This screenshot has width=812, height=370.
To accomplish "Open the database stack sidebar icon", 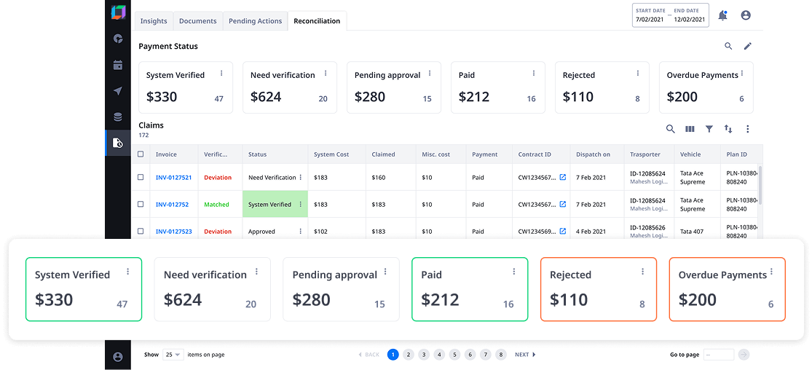I will coord(118,117).
